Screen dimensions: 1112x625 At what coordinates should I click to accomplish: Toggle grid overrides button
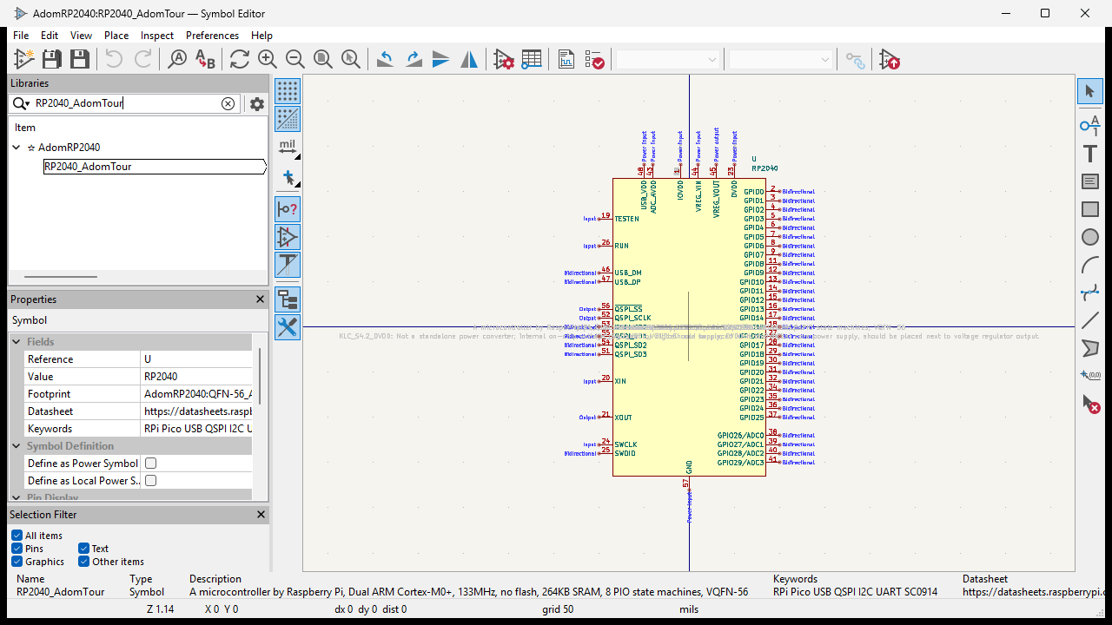pyautogui.click(x=288, y=119)
